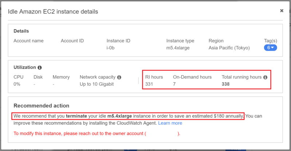Click the Total running hours info icon
Screen dimensions: 291x151
pyautogui.click(x=265, y=77)
